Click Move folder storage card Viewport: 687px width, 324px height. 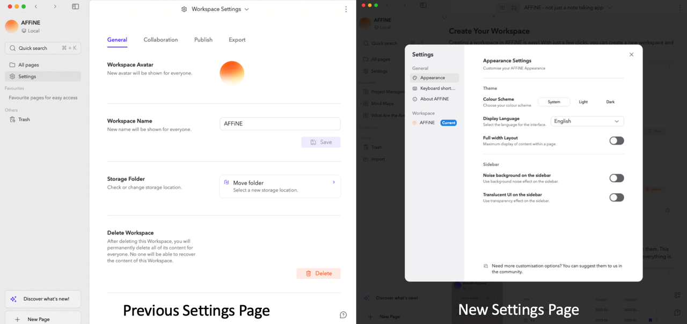[x=280, y=186]
